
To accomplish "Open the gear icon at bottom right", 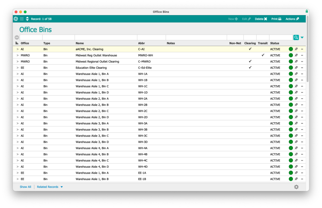I will coord(296,187).
